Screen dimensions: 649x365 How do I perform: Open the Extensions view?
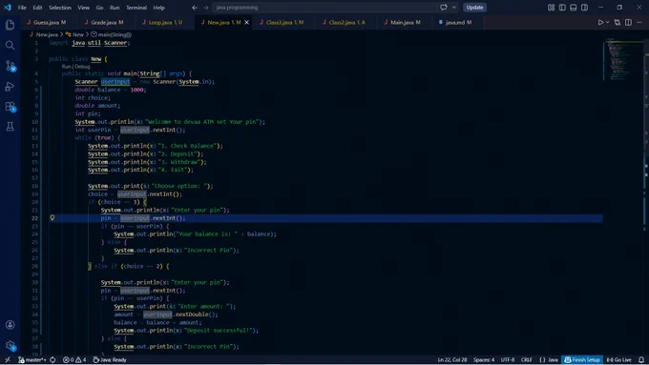coord(10,106)
